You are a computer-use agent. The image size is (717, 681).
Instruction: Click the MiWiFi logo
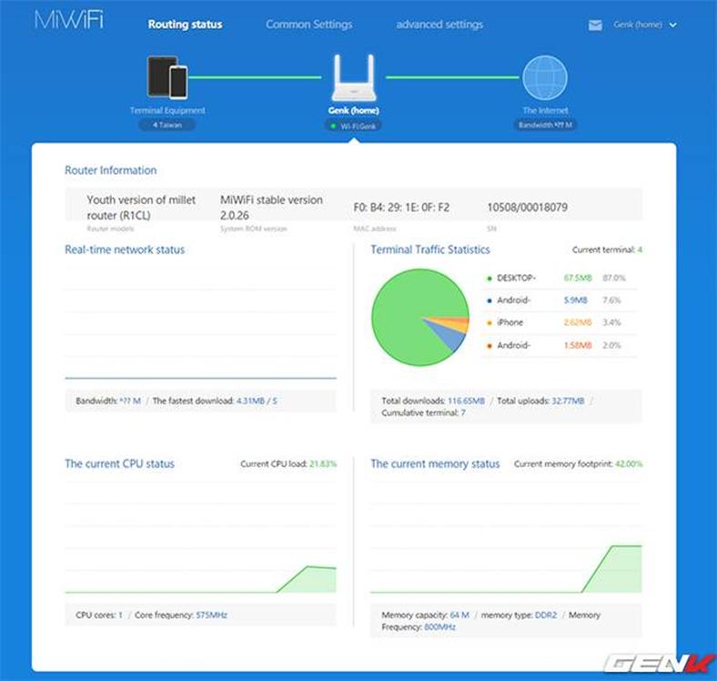coord(69,21)
